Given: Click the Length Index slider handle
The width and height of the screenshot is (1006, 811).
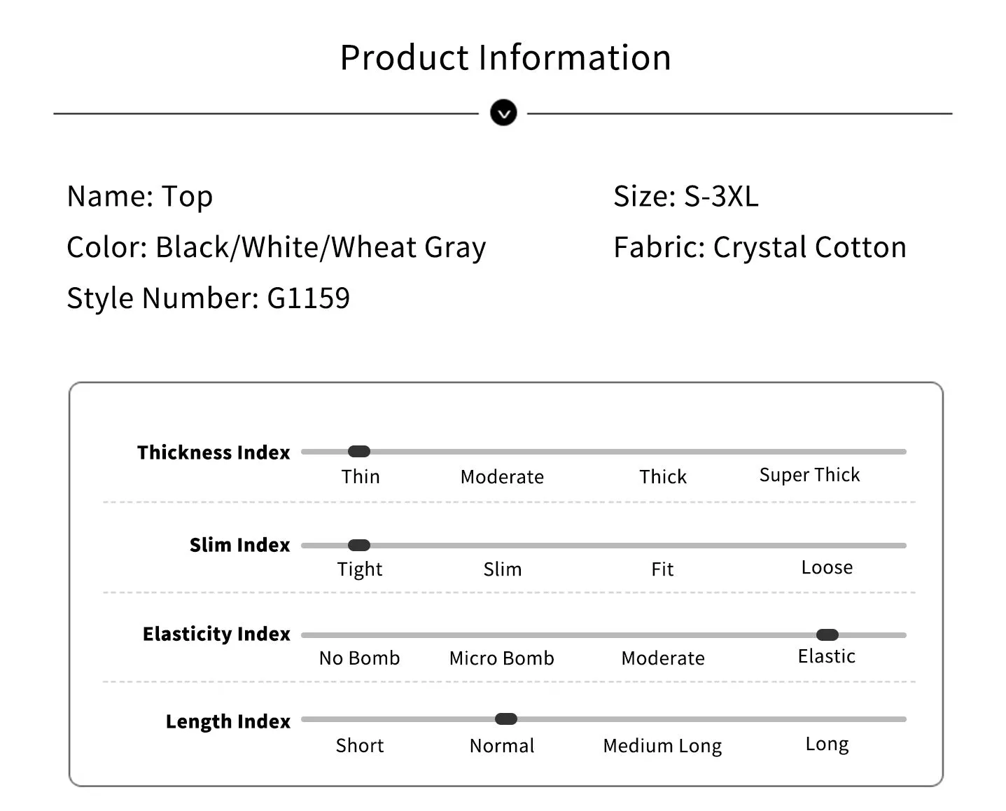Looking at the screenshot, I should [506, 719].
